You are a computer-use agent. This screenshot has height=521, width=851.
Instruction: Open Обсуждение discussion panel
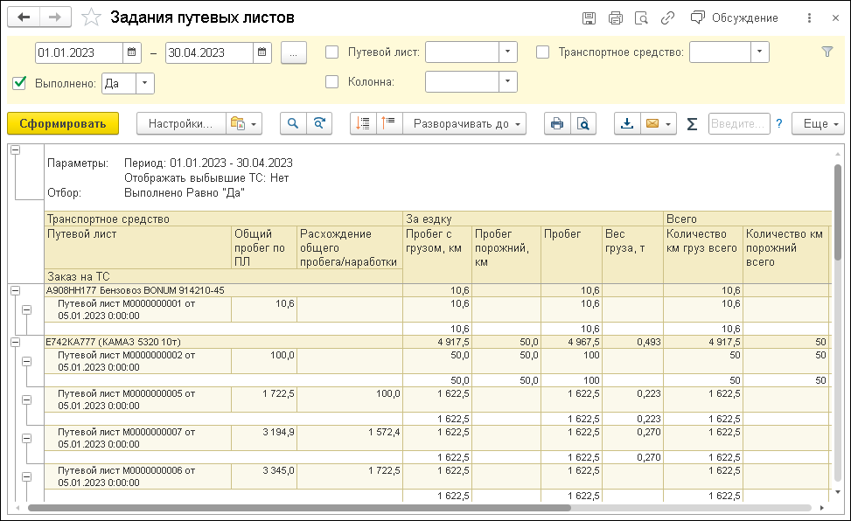735,17
